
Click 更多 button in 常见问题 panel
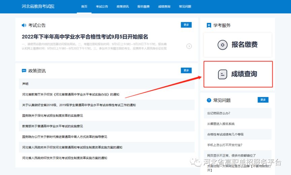tap(263, 100)
